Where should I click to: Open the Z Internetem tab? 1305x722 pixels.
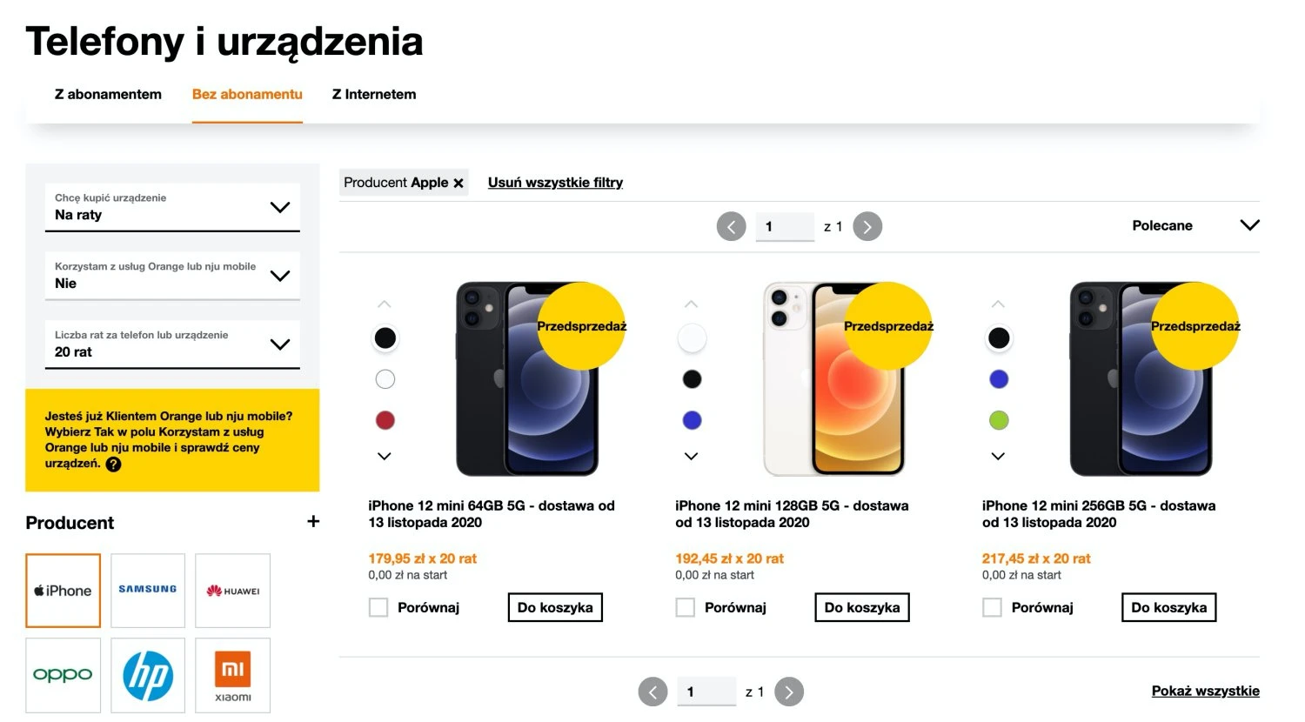[374, 94]
